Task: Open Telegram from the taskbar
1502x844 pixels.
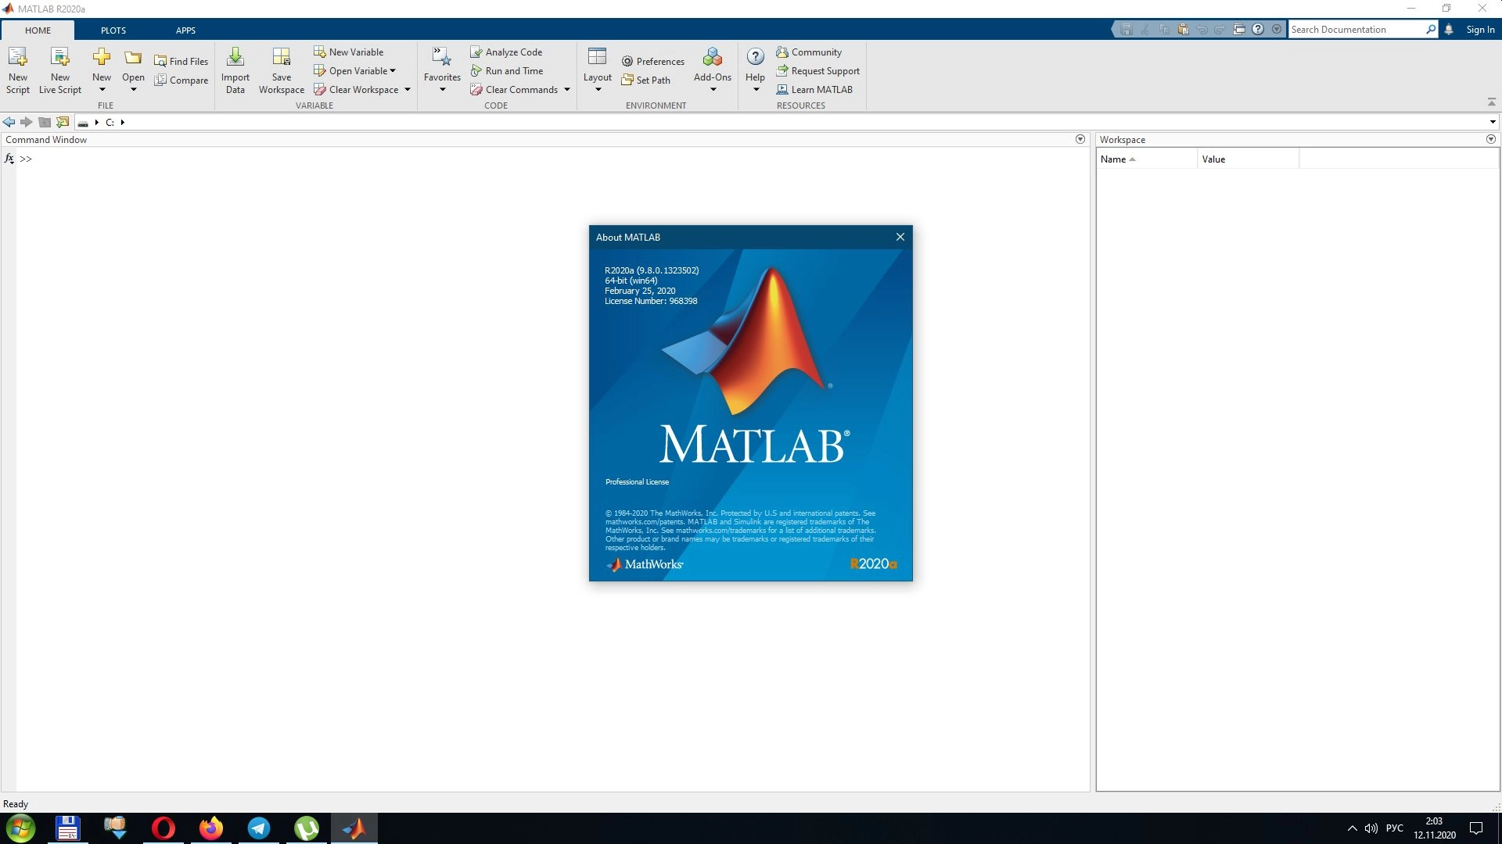Action: [x=258, y=828]
